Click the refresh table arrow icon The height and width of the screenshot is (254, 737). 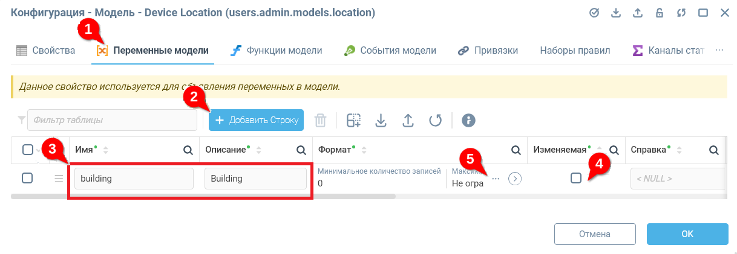coord(435,121)
